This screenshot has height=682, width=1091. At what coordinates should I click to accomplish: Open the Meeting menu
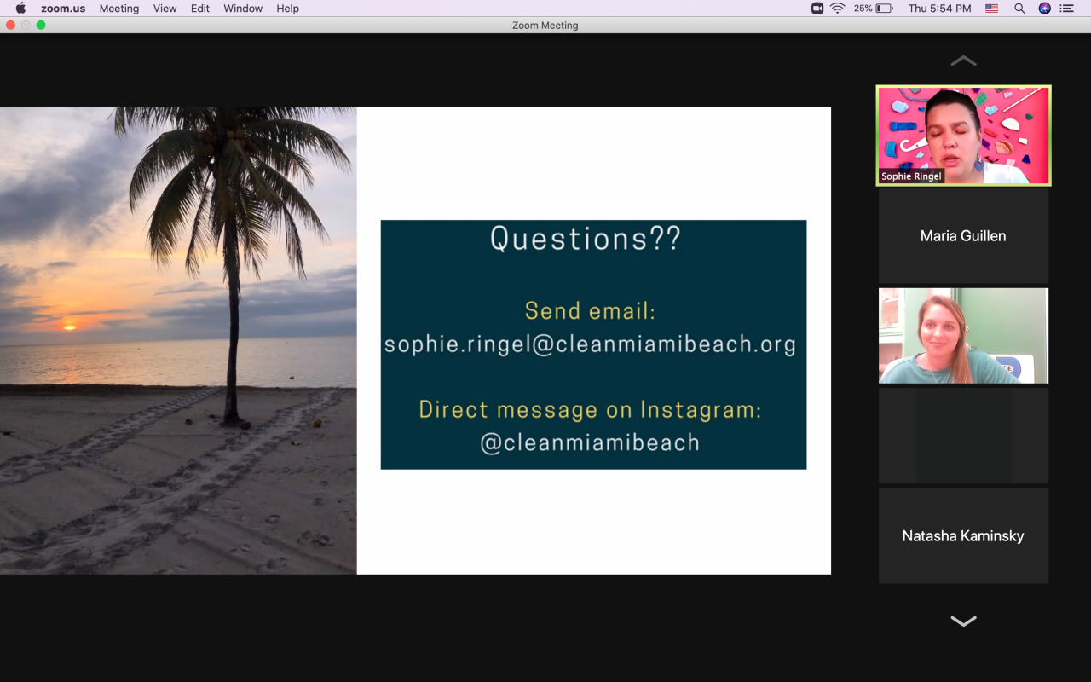point(118,9)
